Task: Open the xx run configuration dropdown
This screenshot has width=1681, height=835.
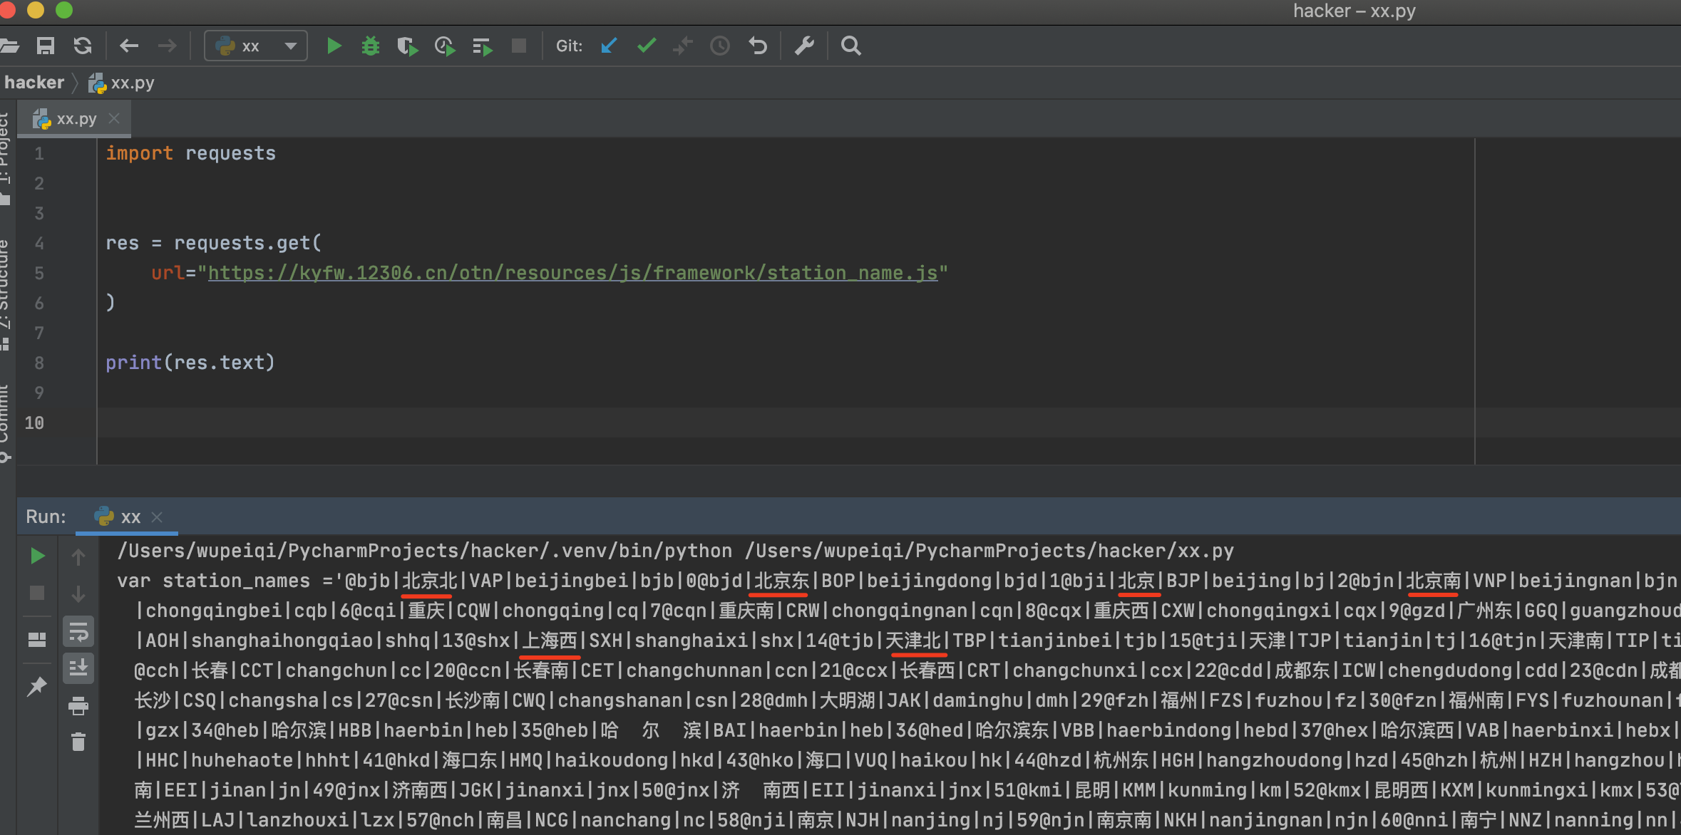Action: tap(256, 46)
